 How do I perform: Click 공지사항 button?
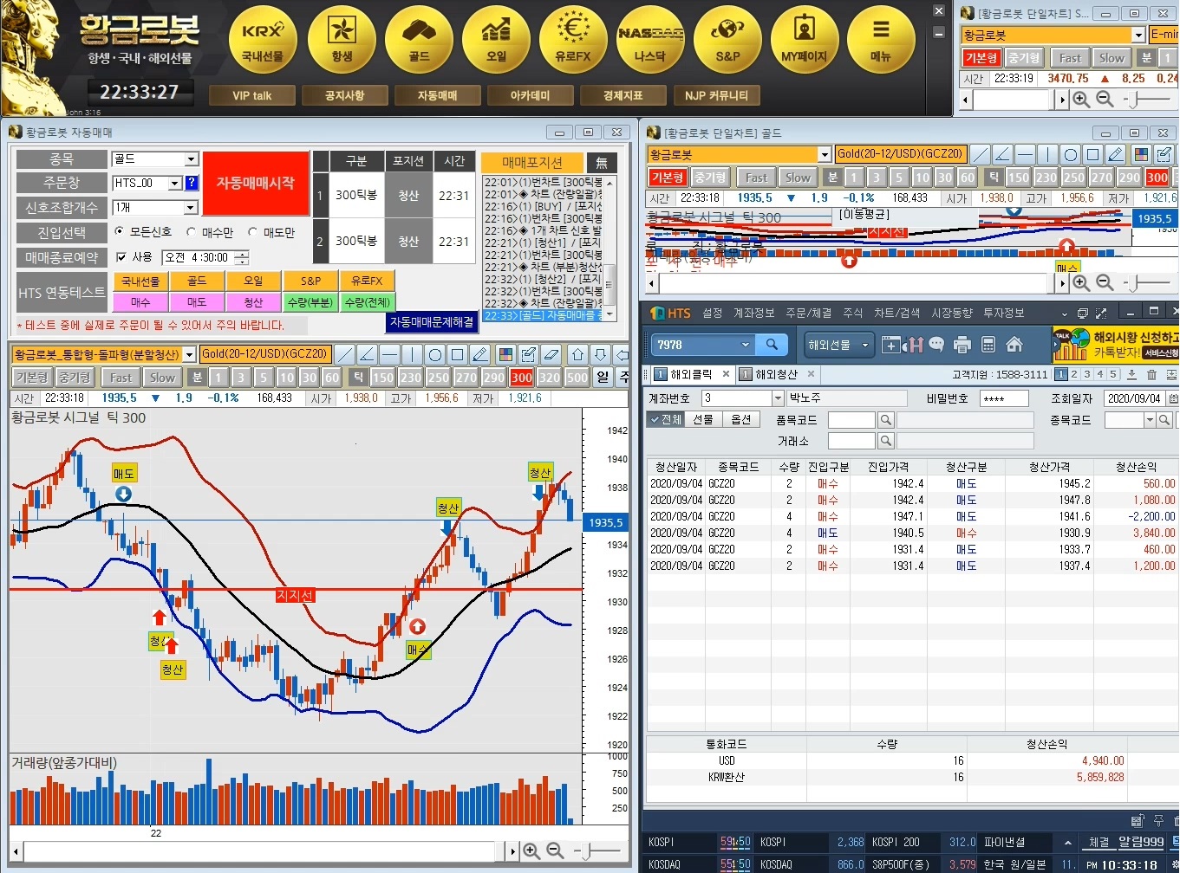pyautogui.click(x=344, y=95)
